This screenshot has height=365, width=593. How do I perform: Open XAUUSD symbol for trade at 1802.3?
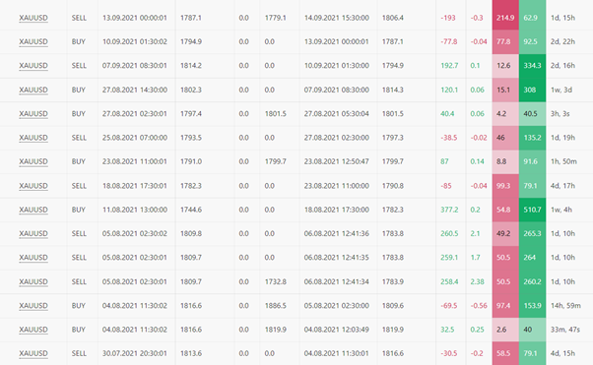pyautogui.click(x=33, y=90)
